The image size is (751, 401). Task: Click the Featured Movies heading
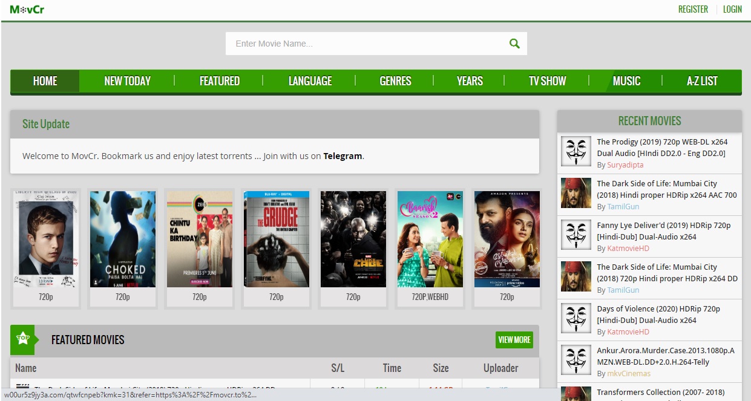coord(88,340)
